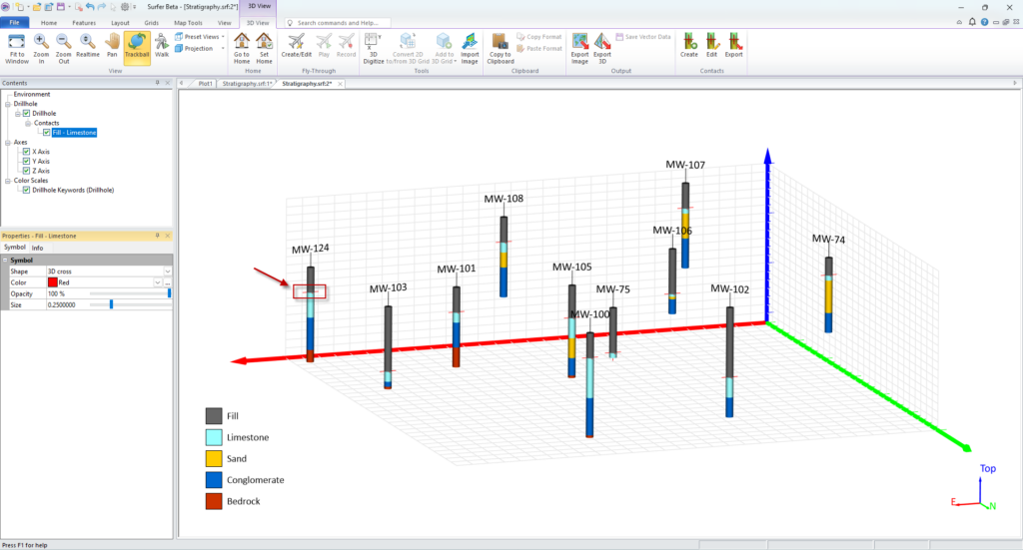Click the Export 3D icon
The height and width of the screenshot is (550, 1023).
click(x=602, y=47)
